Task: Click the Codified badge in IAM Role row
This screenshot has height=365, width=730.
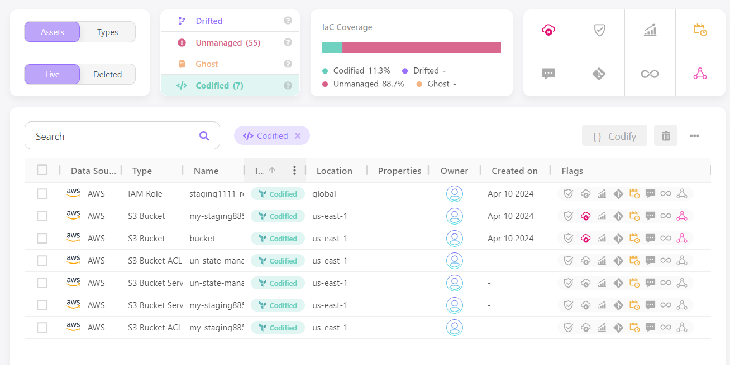Action: coord(278,194)
